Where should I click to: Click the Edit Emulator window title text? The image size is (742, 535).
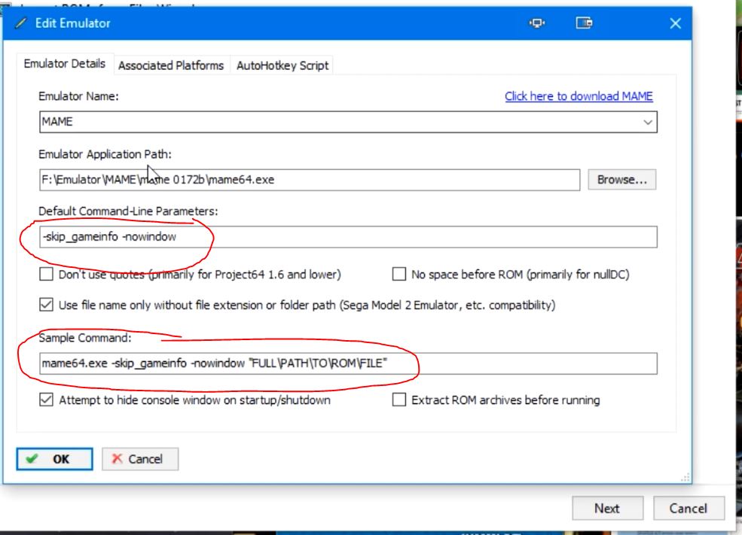[x=73, y=23]
